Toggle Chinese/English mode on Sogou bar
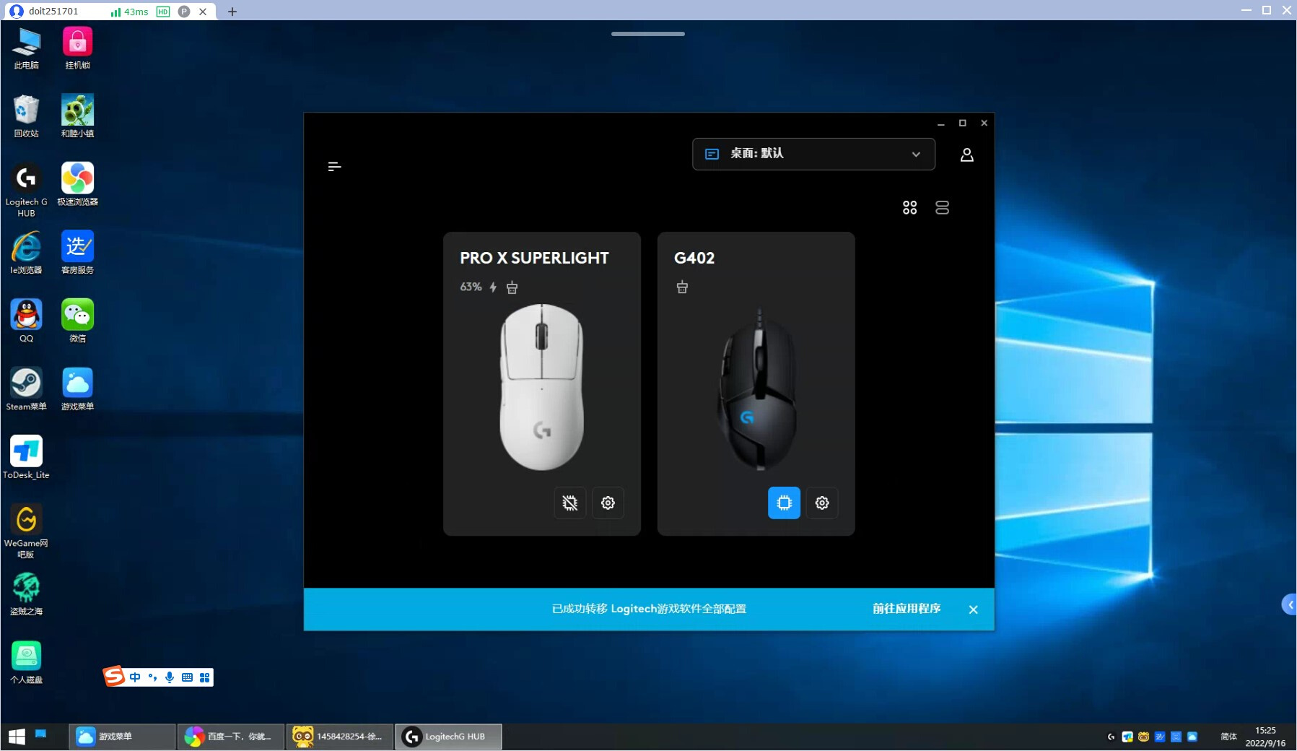Screen dimensions: 1297x751 coord(135,677)
